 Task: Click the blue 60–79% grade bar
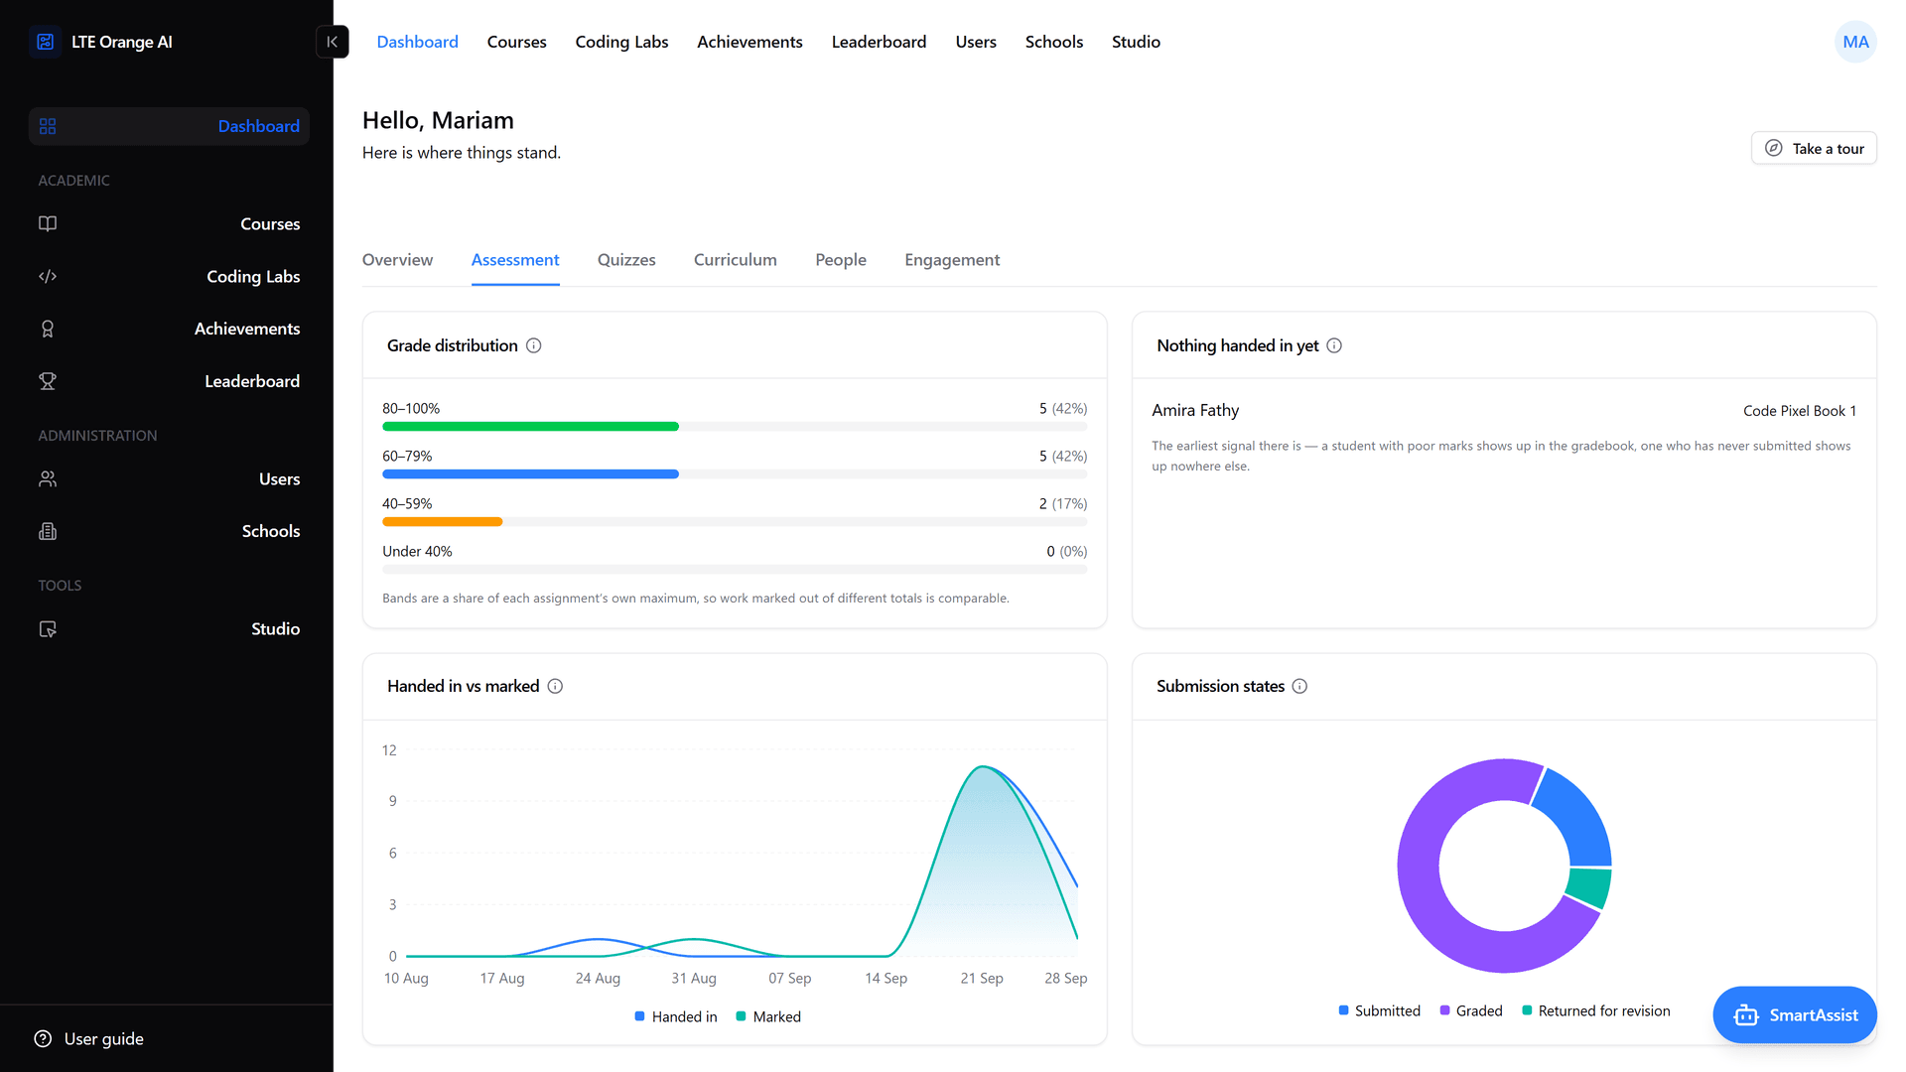pos(530,474)
